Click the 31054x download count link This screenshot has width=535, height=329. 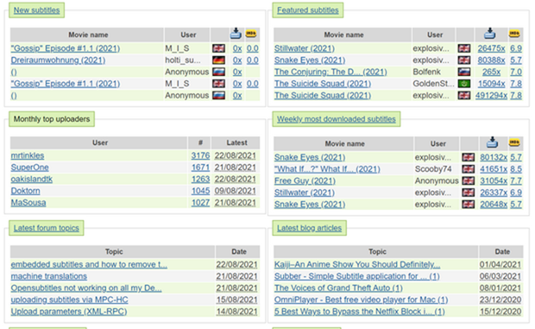[x=494, y=180]
